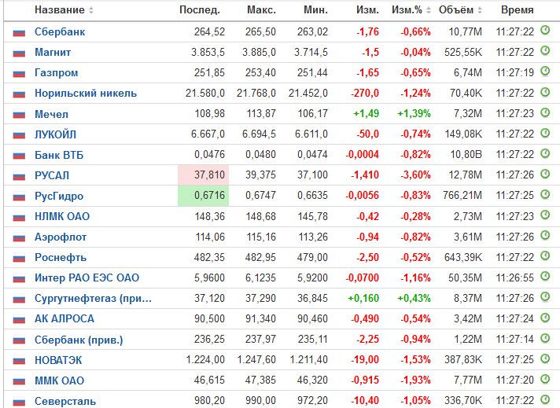Click the Russian flag icon beside РУСАЛ
This screenshot has width=560, height=408.
click(19, 176)
